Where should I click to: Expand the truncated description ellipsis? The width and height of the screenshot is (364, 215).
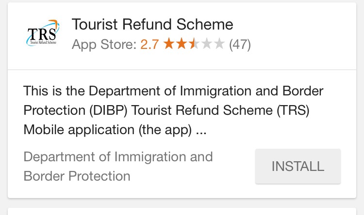pos(201,133)
